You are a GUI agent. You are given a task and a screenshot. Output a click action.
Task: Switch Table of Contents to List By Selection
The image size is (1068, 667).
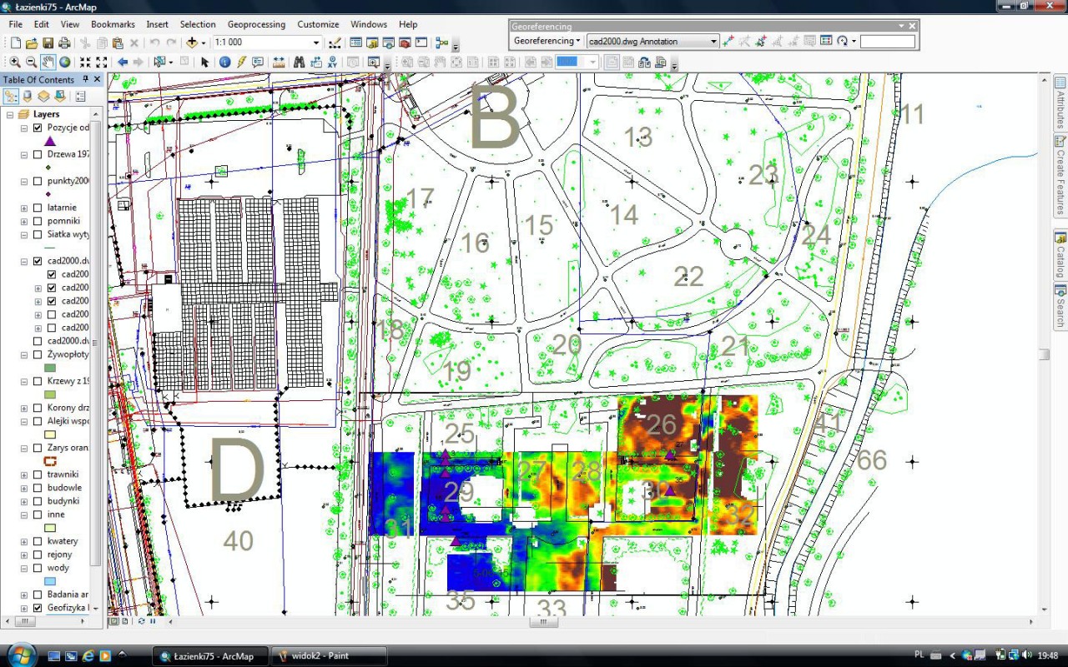coord(59,96)
